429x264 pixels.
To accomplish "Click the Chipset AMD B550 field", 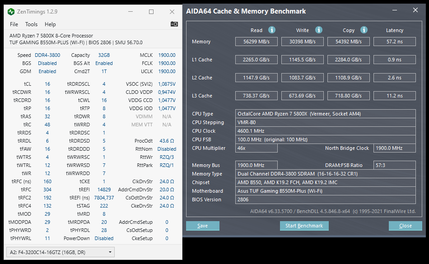I will coord(325,182).
